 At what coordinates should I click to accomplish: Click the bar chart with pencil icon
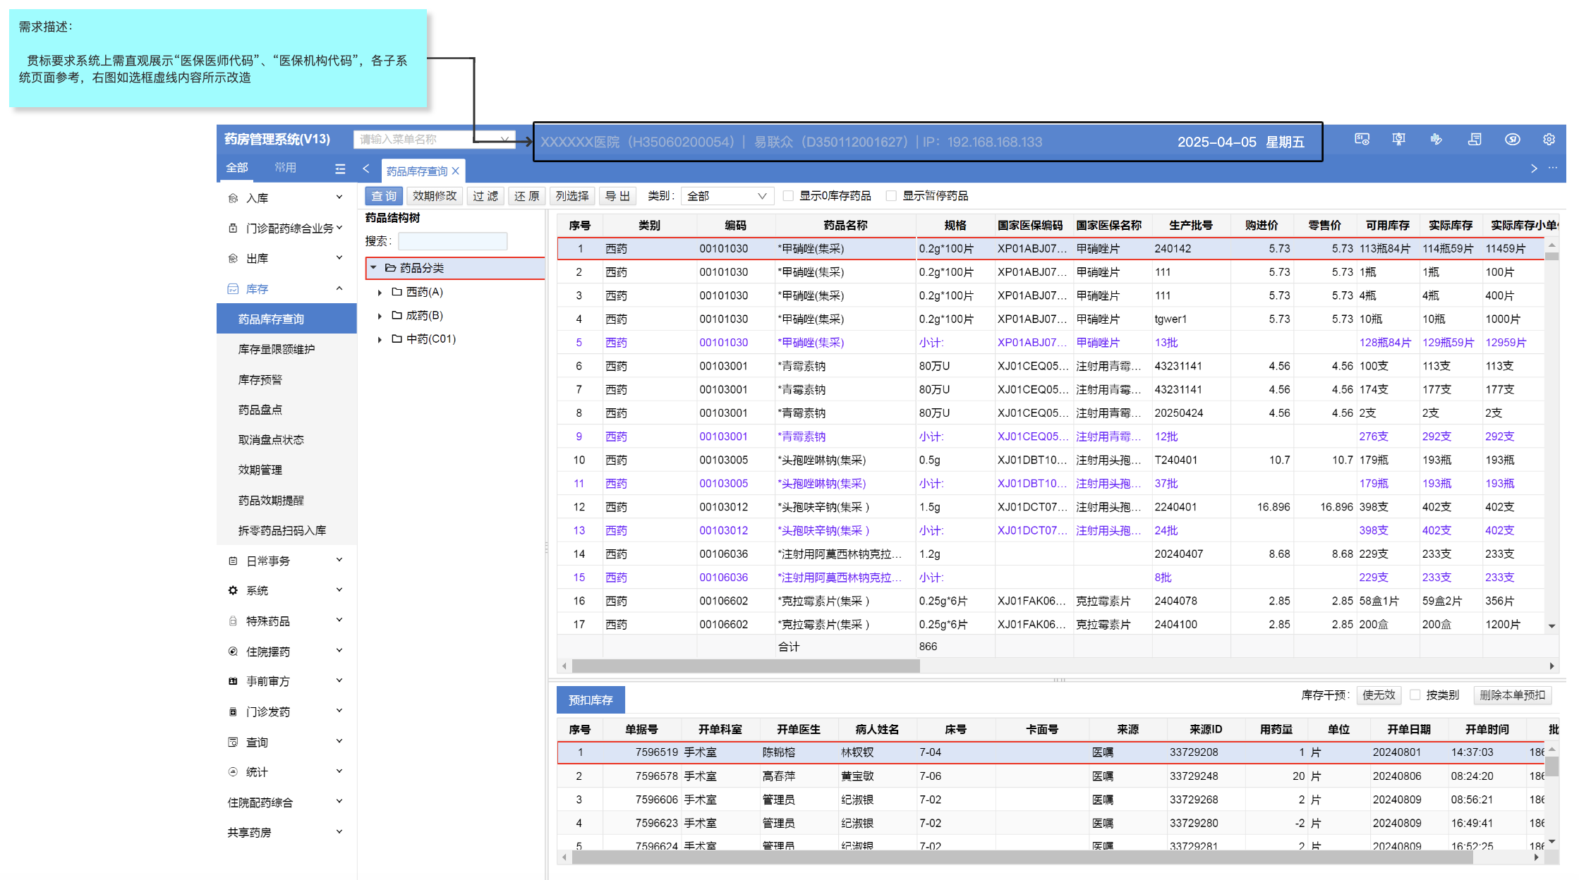tap(1436, 140)
